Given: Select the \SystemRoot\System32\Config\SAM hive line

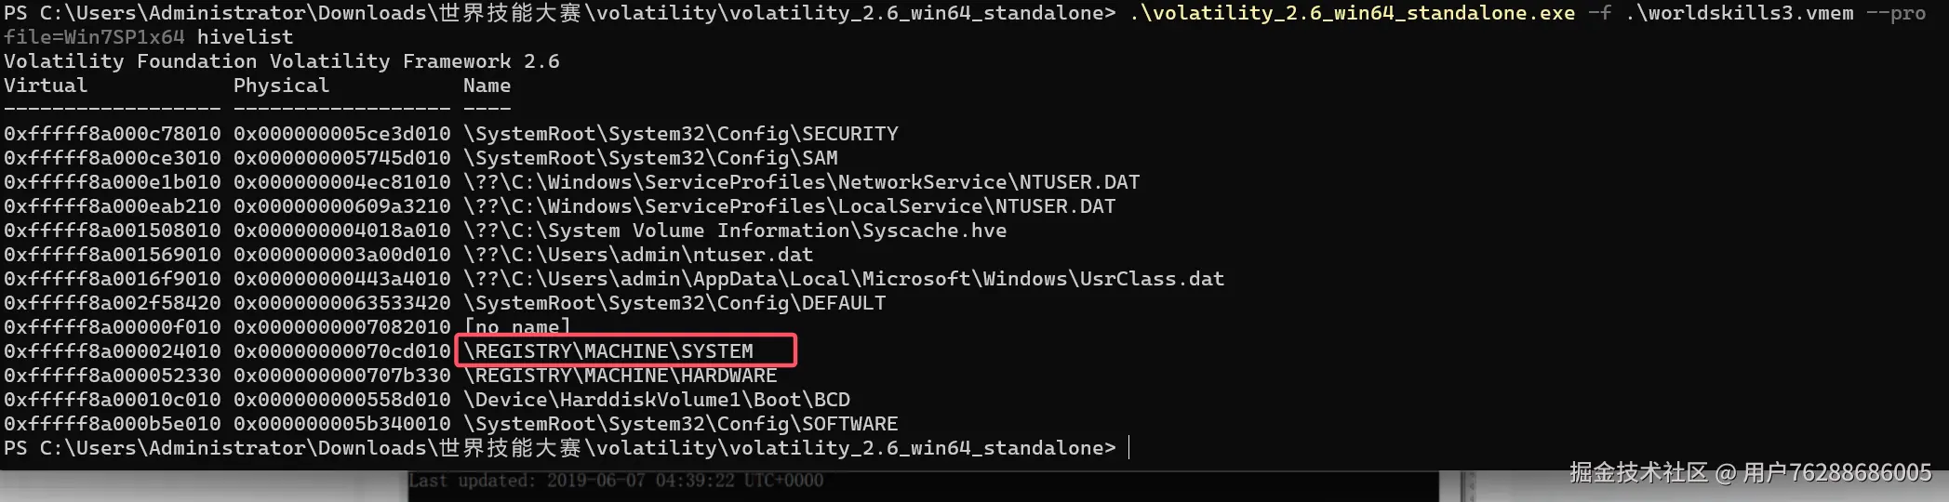Looking at the screenshot, I should (650, 158).
